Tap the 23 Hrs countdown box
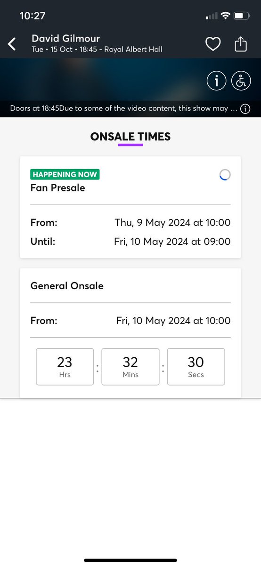This screenshot has height=567, width=261. point(65,367)
